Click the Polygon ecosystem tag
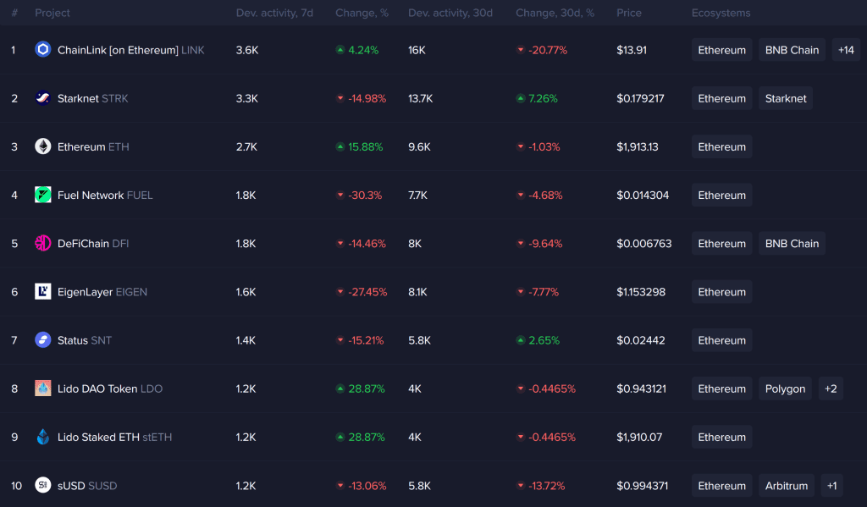 point(785,389)
